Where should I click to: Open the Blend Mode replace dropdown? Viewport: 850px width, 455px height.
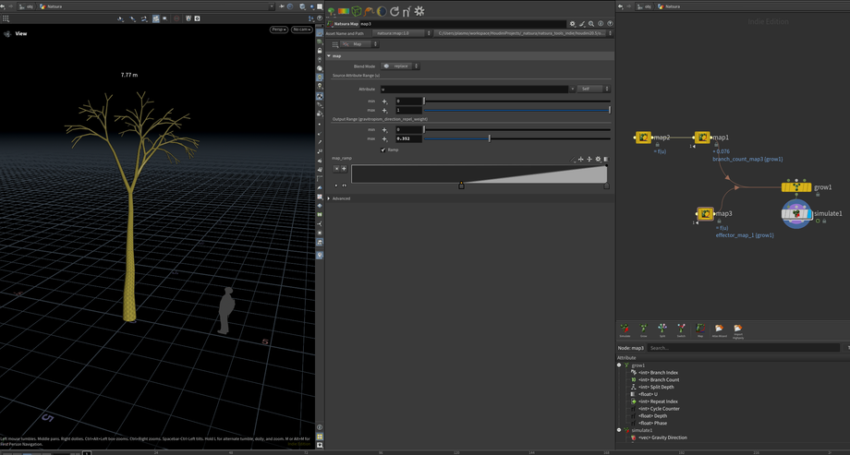[x=401, y=66]
